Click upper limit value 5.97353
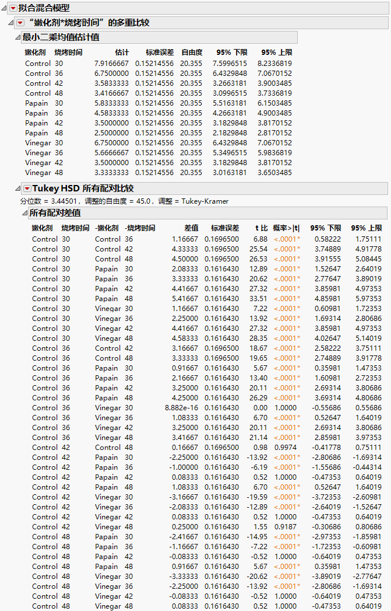 click(368, 299)
